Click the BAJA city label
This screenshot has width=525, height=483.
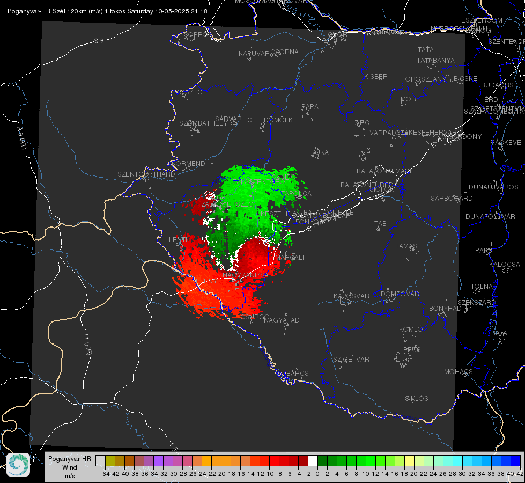pyautogui.click(x=499, y=333)
